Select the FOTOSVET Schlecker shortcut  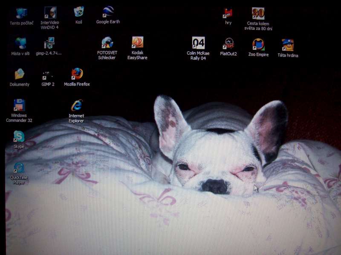(x=107, y=43)
